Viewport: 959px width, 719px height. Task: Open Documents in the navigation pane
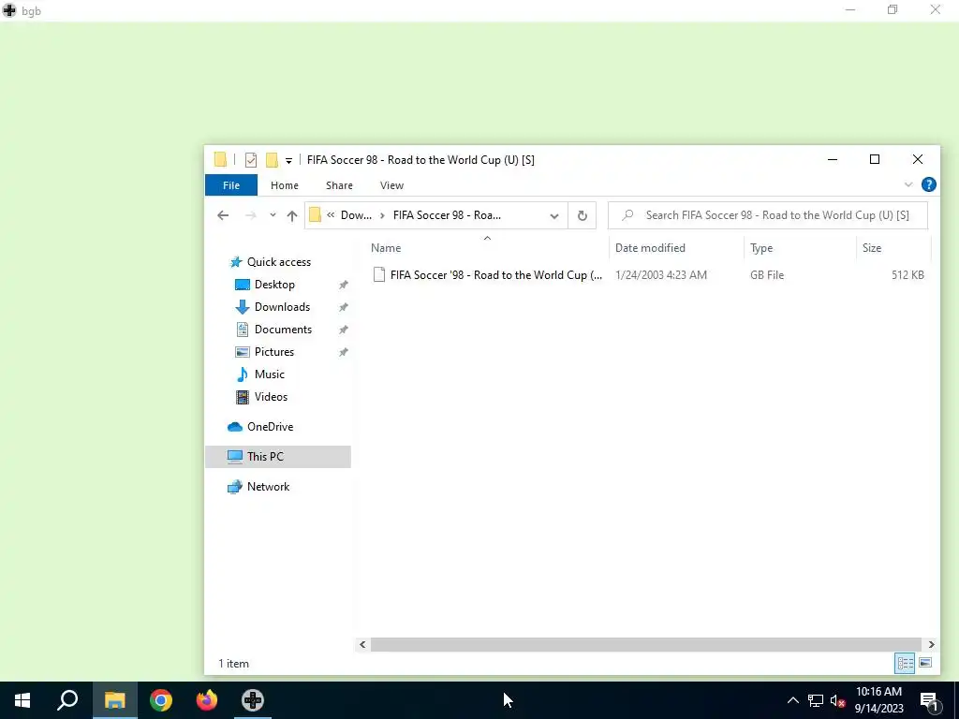pyautogui.click(x=283, y=330)
